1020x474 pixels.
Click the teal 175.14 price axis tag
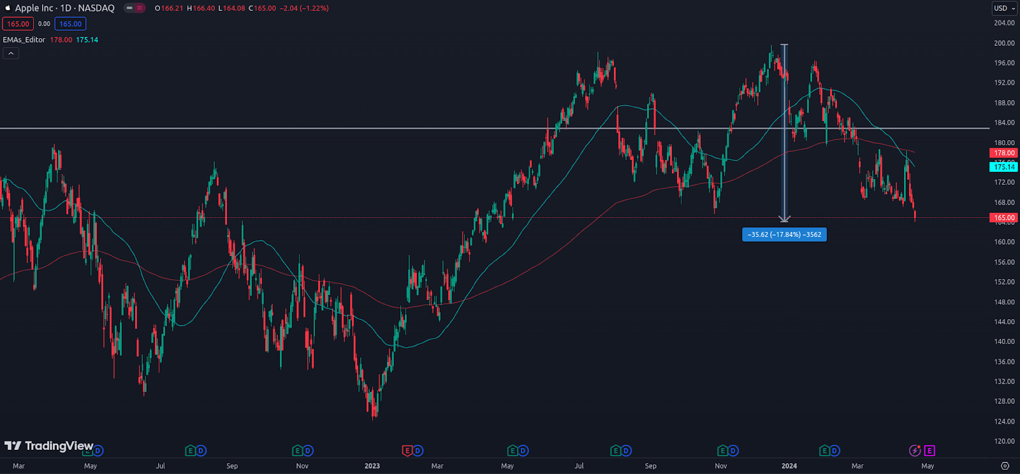tap(1004, 167)
